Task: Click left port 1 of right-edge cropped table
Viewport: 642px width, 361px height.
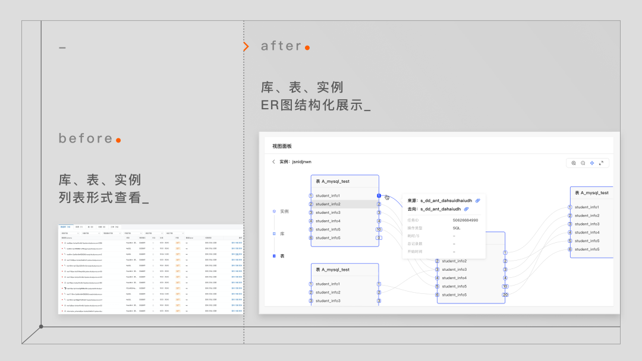Action: 569,207
